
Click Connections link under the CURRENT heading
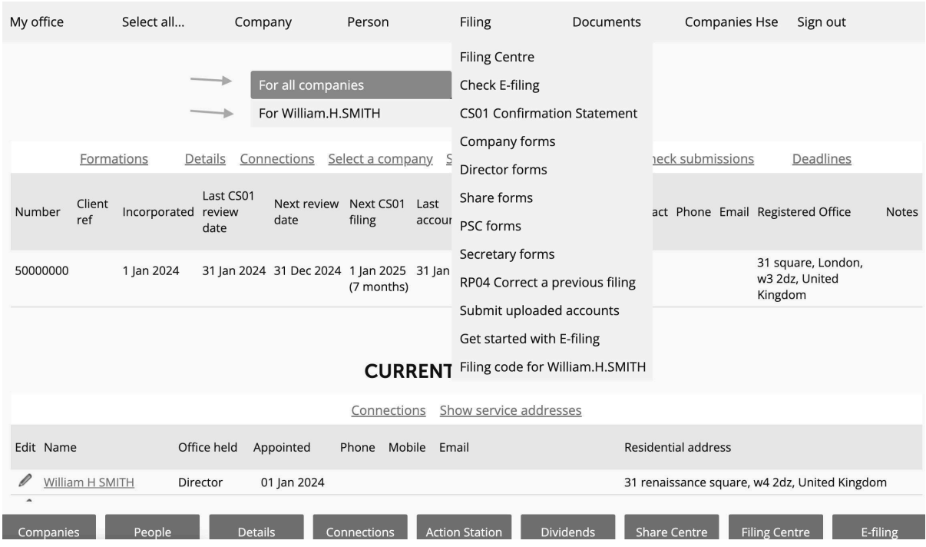[389, 410]
